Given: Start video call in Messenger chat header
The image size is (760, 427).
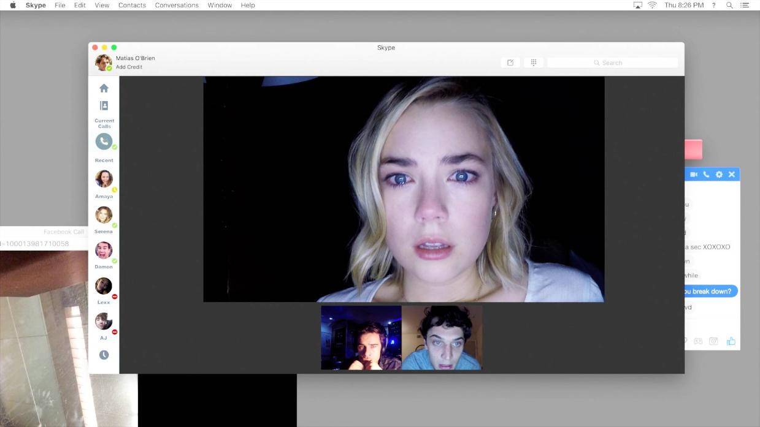Looking at the screenshot, I should click(694, 175).
